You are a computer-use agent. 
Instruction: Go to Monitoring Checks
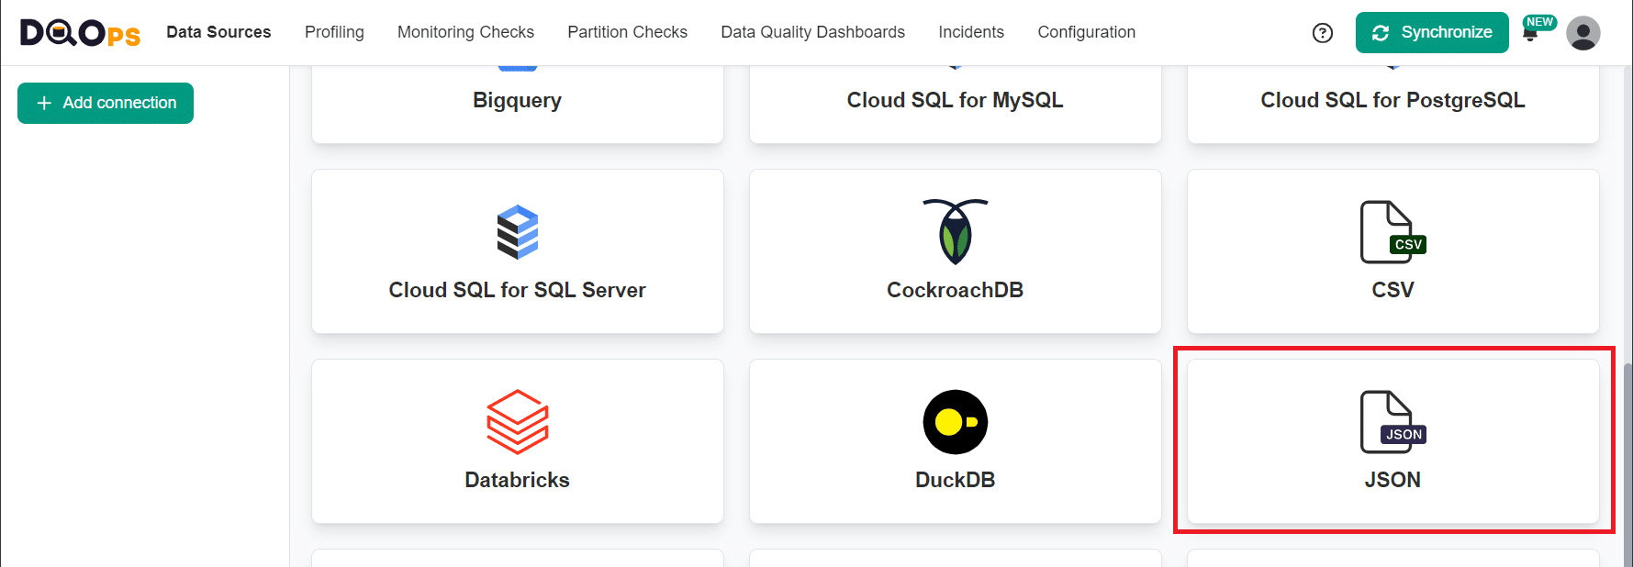point(465,32)
